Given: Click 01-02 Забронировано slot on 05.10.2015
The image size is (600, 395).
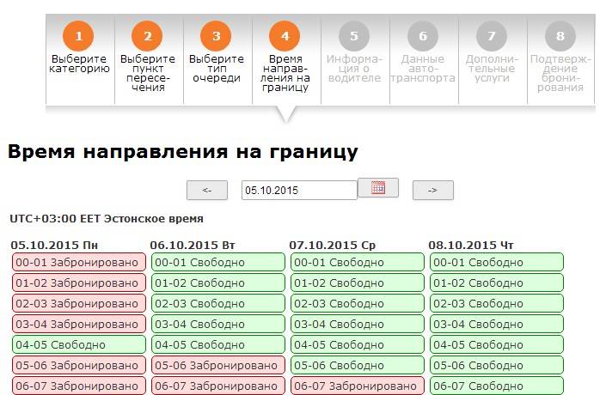Looking at the screenshot, I should (79, 283).
